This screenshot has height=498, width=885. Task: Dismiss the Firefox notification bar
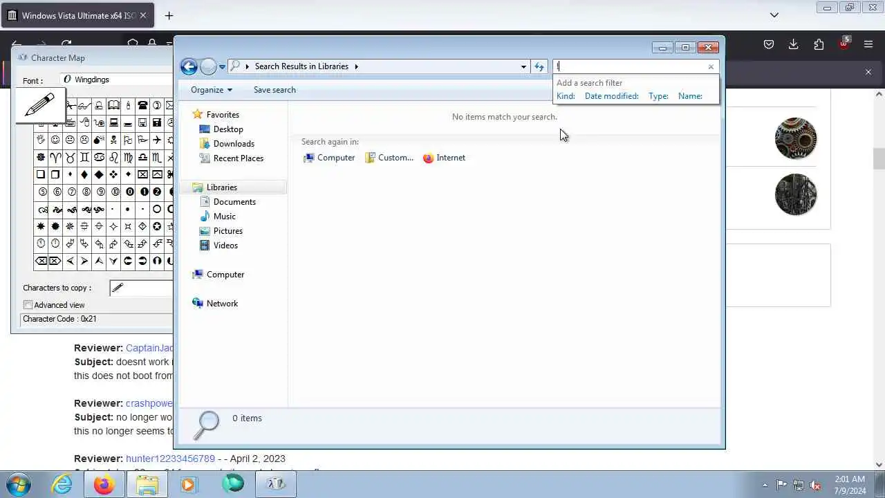[x=868, y=72]
